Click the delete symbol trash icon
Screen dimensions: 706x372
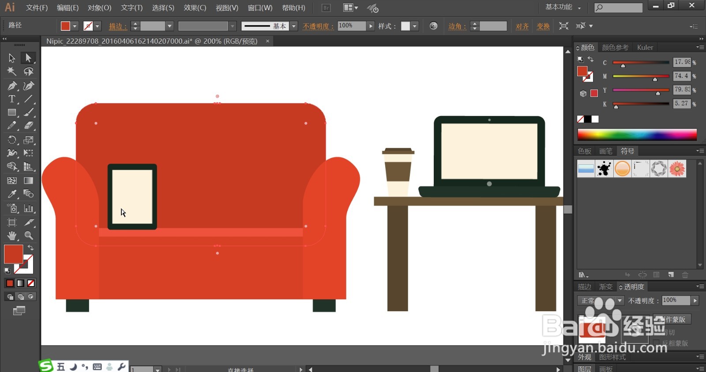685,275
